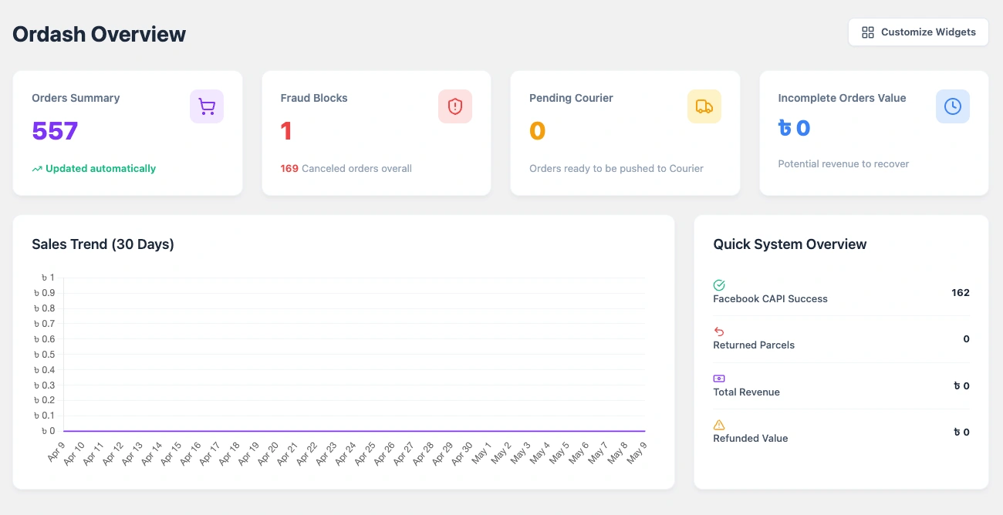This screenshot has width=1003, height=515.
Task: Click the Total Revenue ৳ 0 value
Action: 961,386
